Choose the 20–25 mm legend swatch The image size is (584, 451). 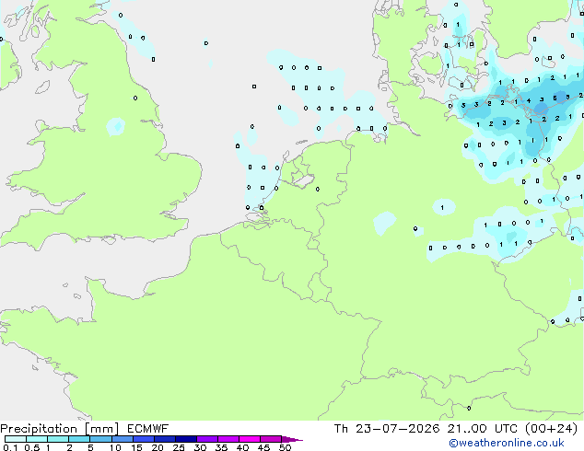pyautogui.click(x=165, y=439)
